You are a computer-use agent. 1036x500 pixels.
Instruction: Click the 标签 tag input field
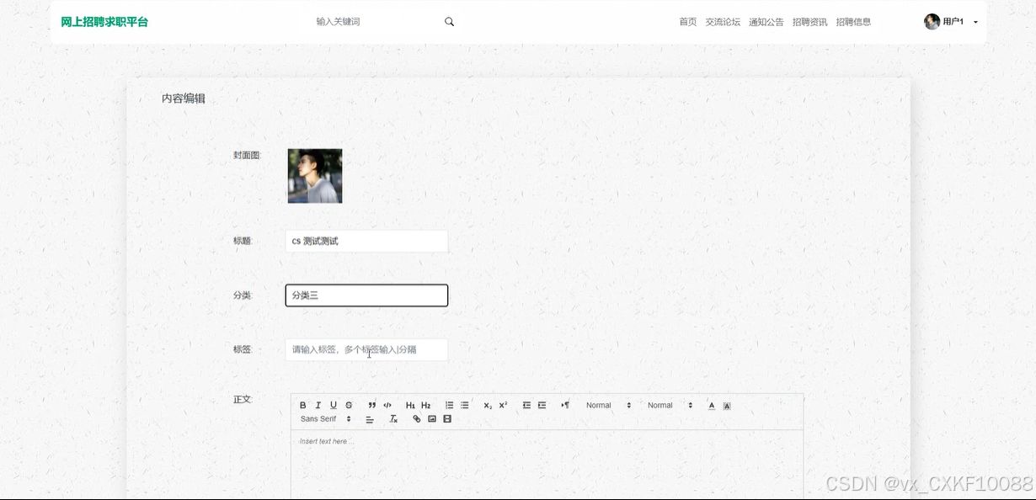point(366,349)
